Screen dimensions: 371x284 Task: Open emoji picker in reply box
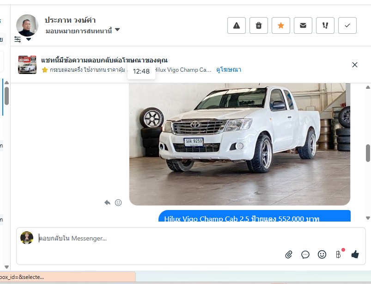pos(322,255)
